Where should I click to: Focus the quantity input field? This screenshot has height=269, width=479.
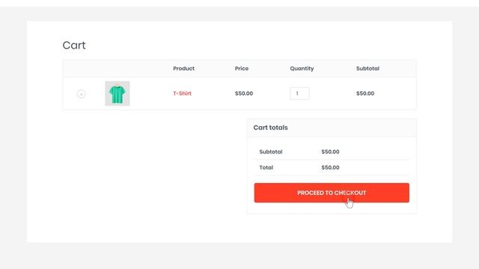(x=299, y=93)
